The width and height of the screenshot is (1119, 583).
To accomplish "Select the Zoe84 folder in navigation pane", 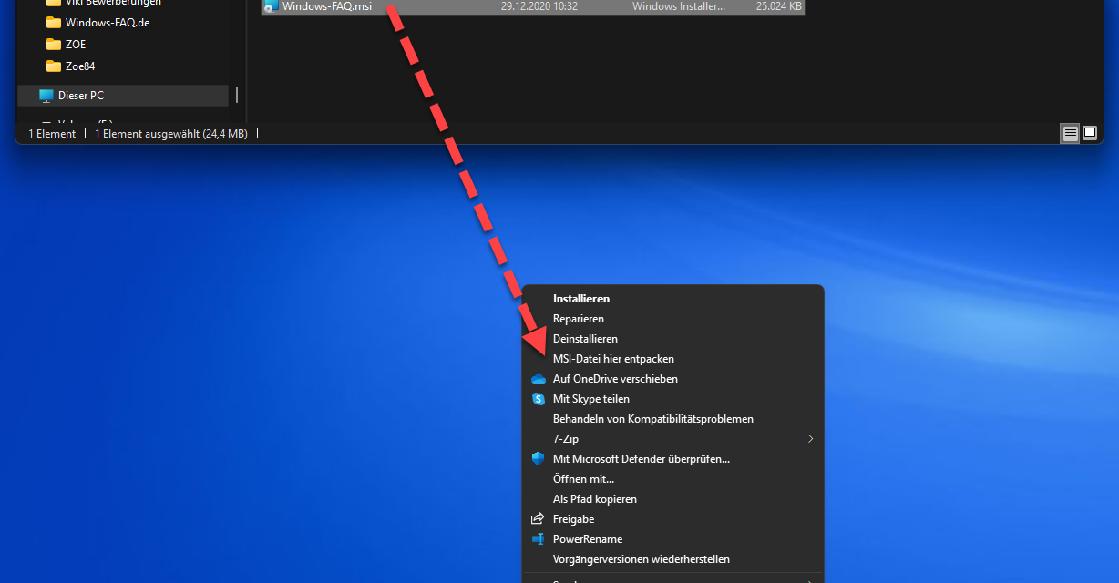I will (x=80, y=66).
